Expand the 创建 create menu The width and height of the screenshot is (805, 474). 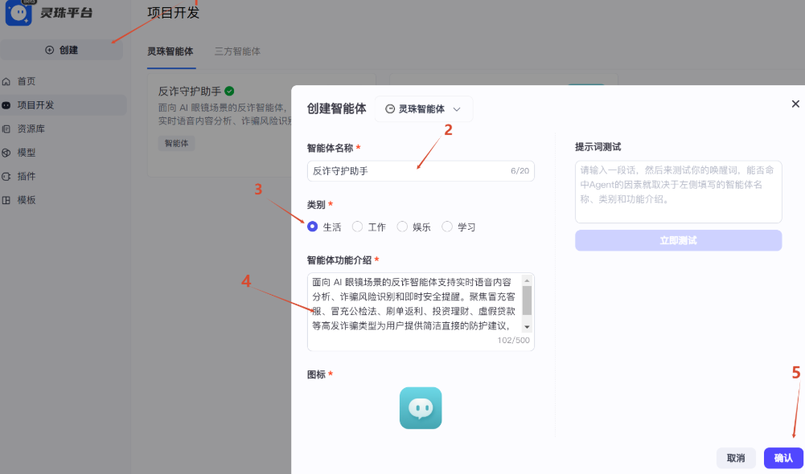click(x=62, y=51)
